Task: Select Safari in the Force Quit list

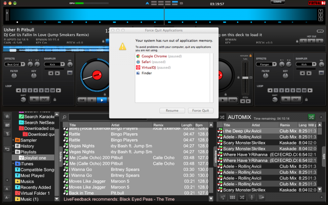Action: (151, 62)
